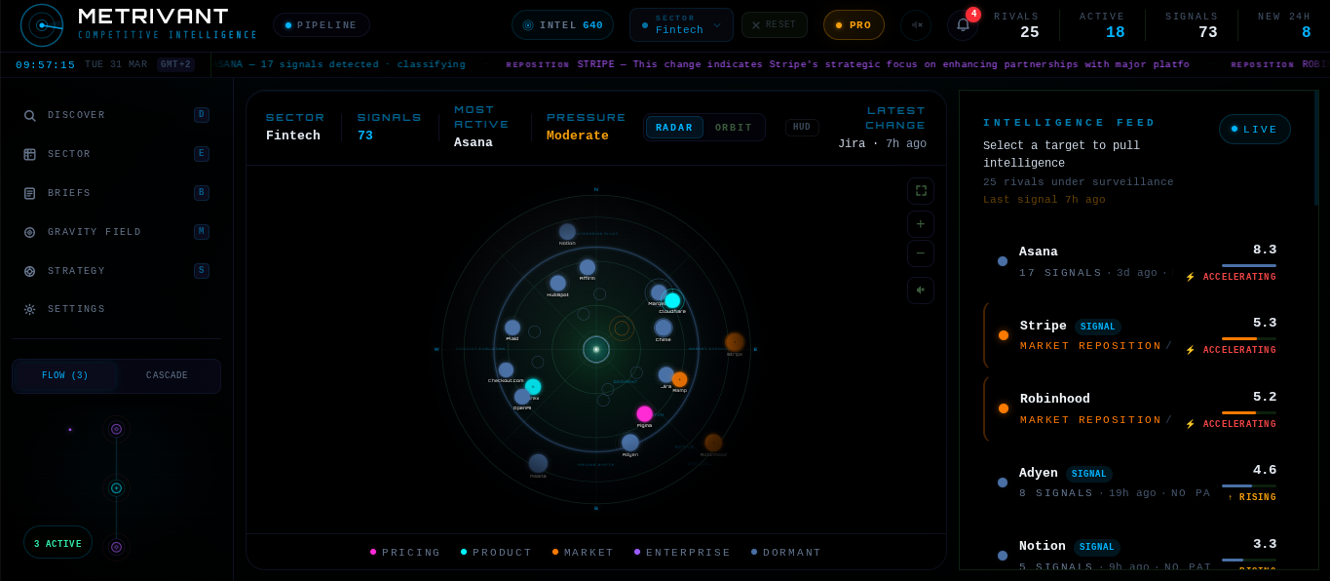Click Stripe's 5.3 momentum bar
Image resolution: width=1330 pixels, height=581 pixels.
tap(1249, 338)
